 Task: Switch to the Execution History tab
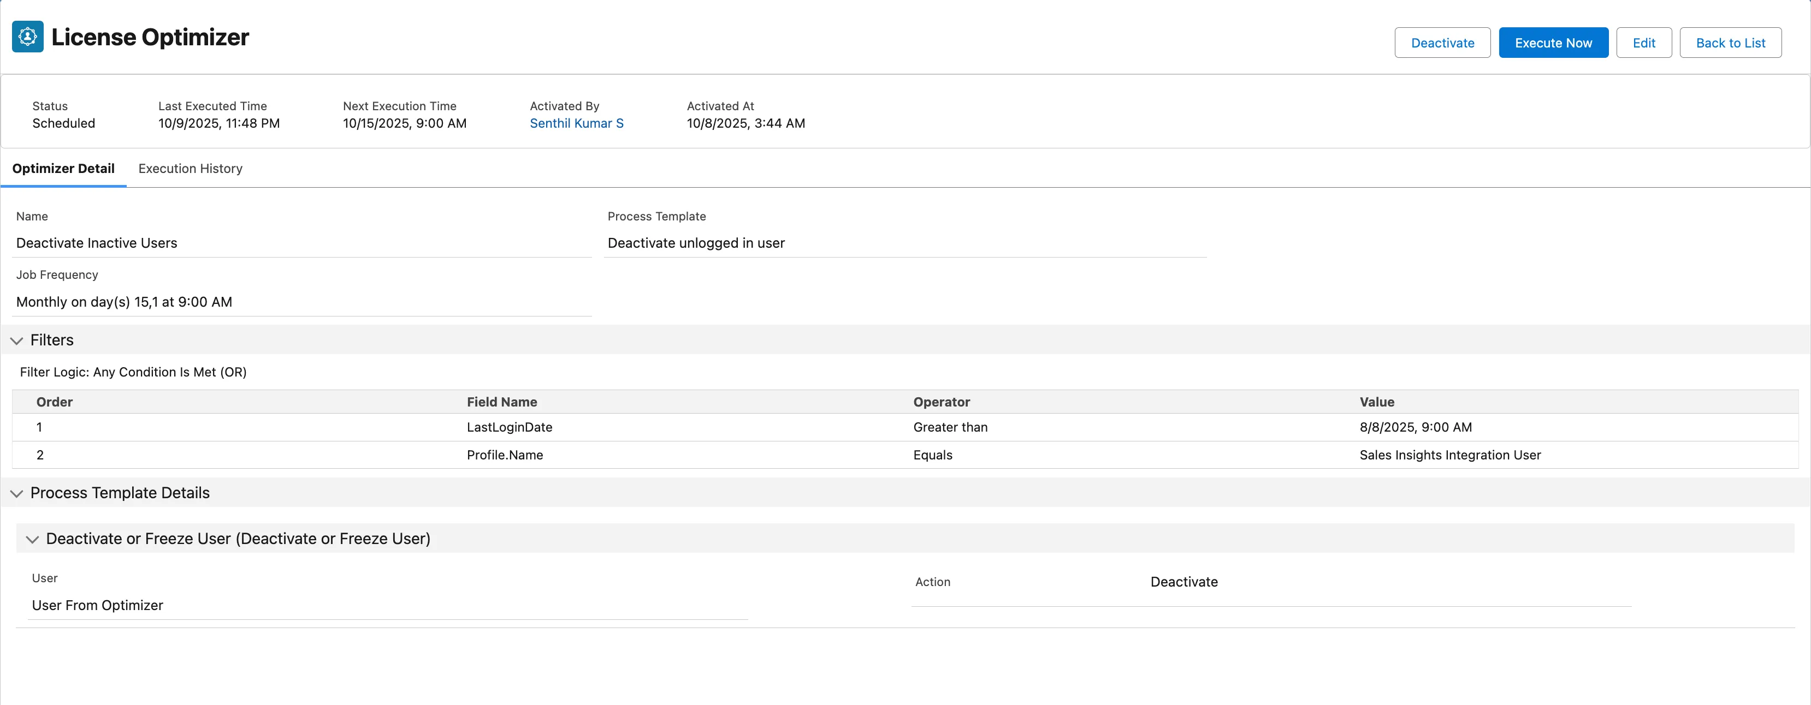[x=190, y=169]
